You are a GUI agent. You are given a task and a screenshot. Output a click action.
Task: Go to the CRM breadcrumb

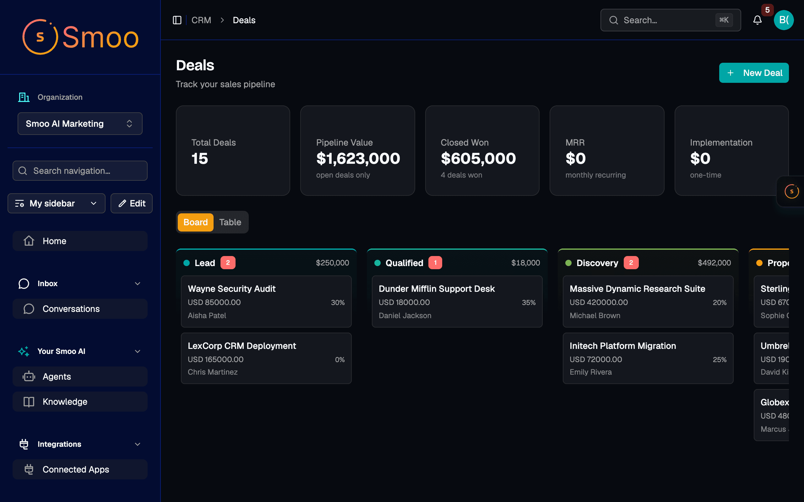point(201,20)
